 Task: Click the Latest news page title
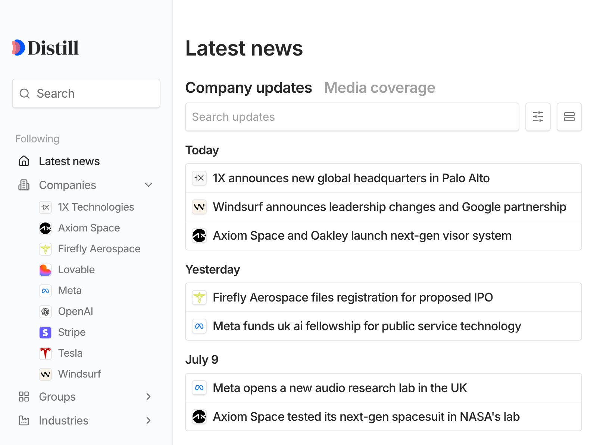coord(244,48)
